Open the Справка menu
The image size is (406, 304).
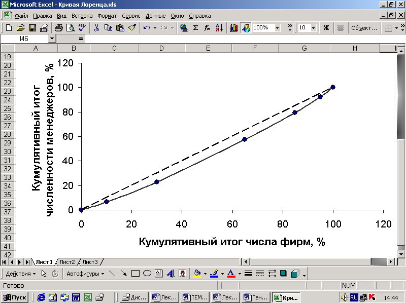pos(199,16)
